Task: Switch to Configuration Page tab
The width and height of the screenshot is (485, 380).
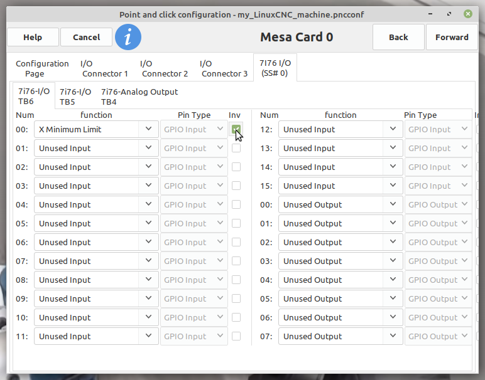Action: click(x=42, y=68)
